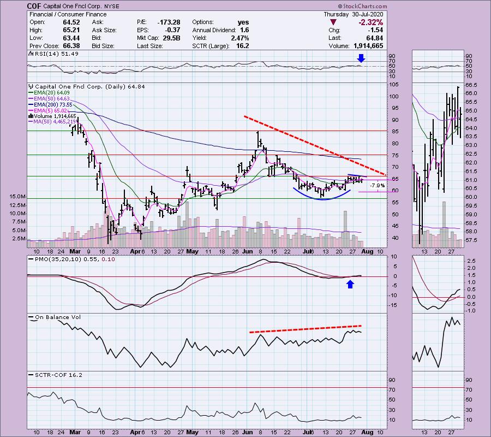Select the Open value 64.52
Viewport: 491px width, 437px height.
tap(71, 22)
